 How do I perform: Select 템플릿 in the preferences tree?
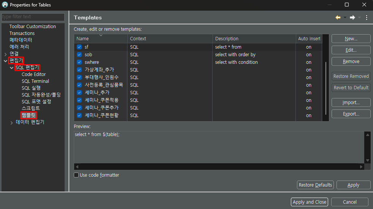pyautogui.click(x=29, y=115)
